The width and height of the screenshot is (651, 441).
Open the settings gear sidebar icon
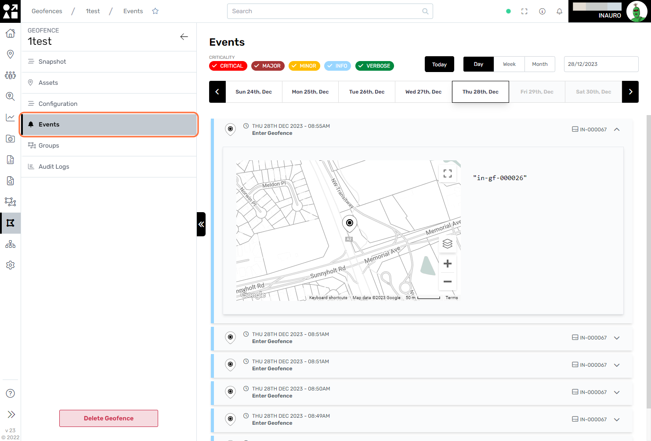tap(10, 265)
